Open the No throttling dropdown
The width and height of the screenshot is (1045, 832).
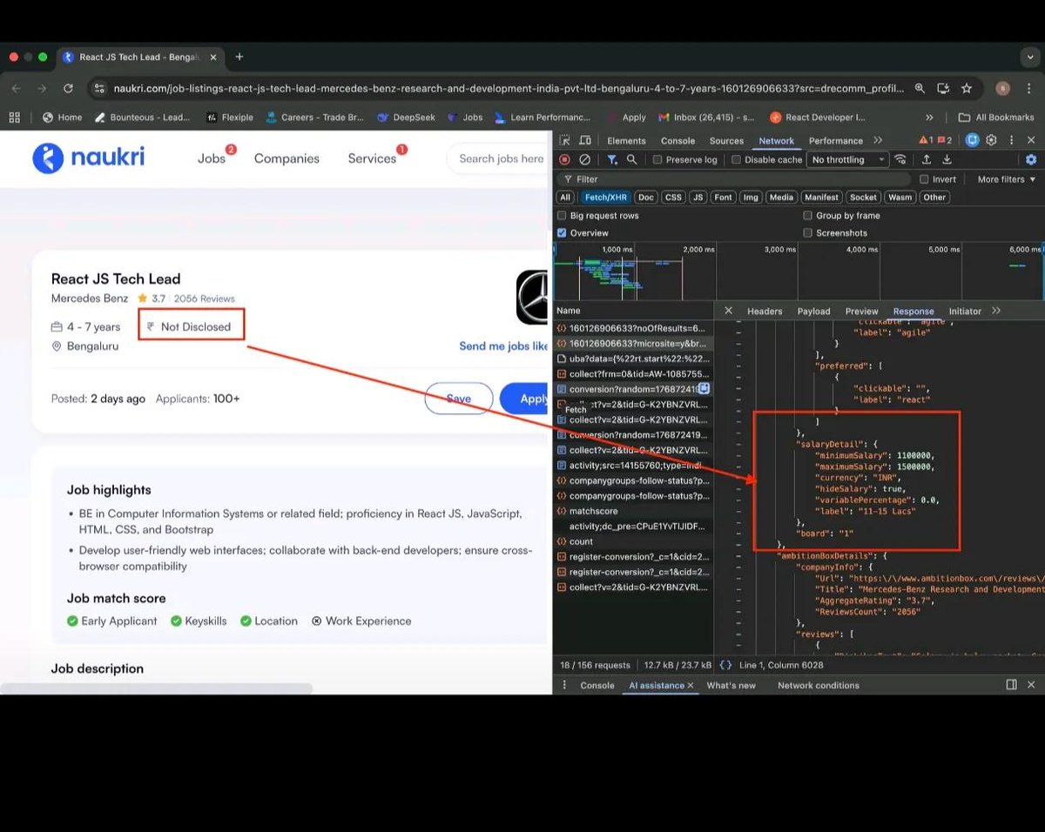[x=847, y=160]
